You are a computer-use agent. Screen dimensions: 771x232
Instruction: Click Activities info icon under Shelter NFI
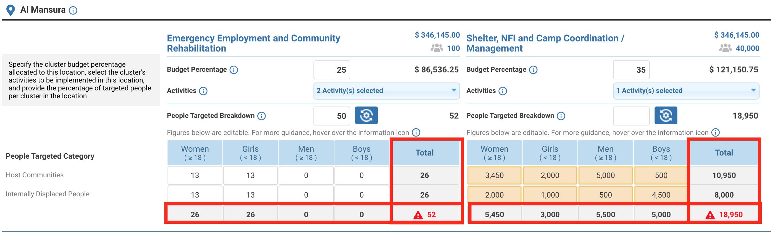tap(503, 91)
